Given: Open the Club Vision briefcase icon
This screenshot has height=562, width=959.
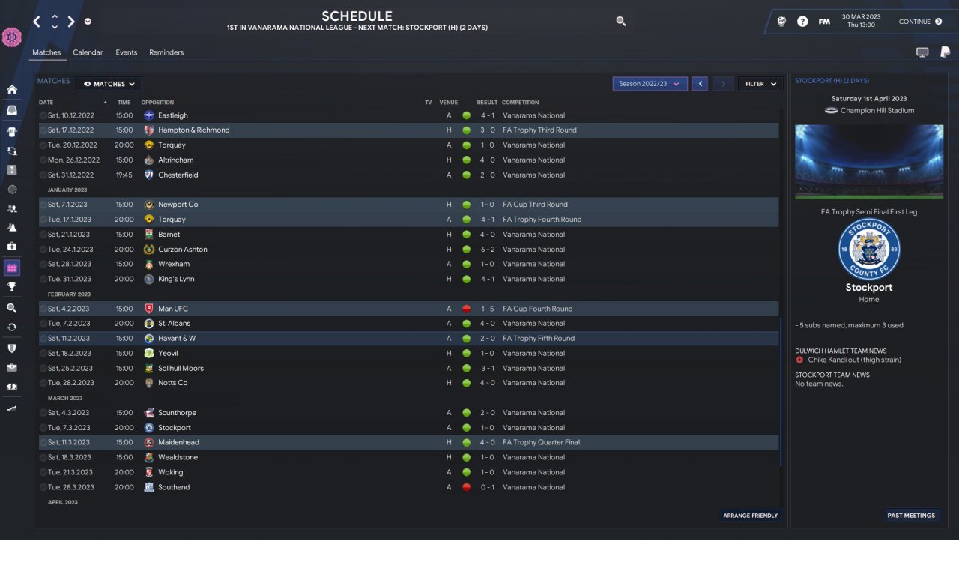Looking at the screenshot, I should tap(12, 368).
